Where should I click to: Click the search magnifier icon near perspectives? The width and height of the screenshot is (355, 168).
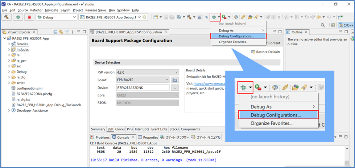click(323, 25)
